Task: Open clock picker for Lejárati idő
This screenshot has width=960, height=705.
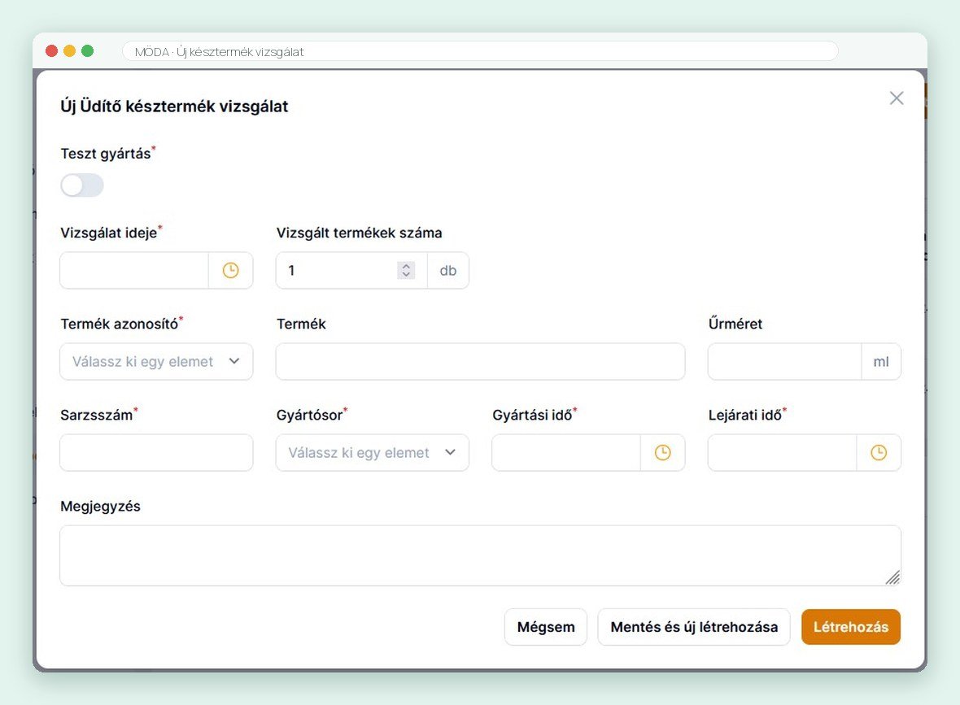Action: 879,453
